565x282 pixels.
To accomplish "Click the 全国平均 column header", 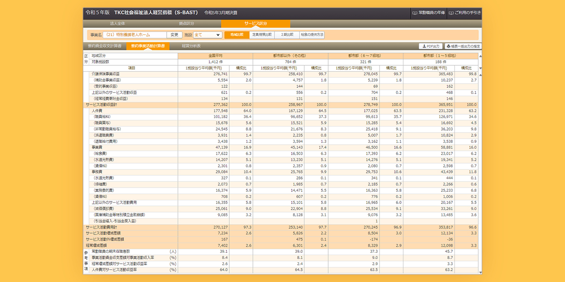I will pos(215,56).
